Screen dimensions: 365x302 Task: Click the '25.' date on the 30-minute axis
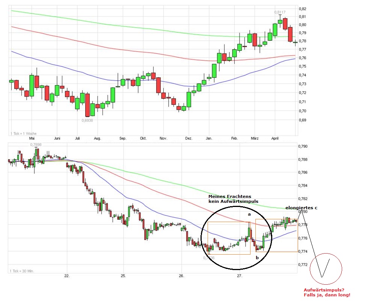coord(124,276)
